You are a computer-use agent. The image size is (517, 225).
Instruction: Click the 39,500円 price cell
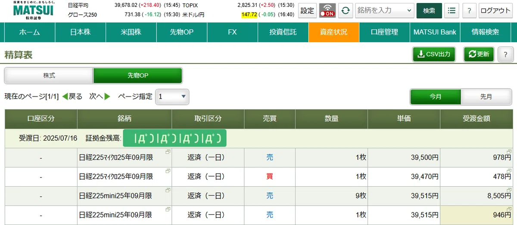pos(404,158)
